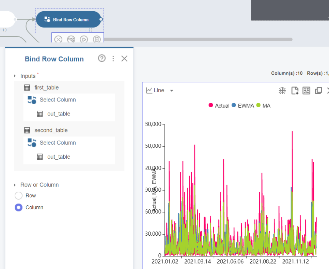
Task: Toggle the MA legend series
Action: [263, 106]
